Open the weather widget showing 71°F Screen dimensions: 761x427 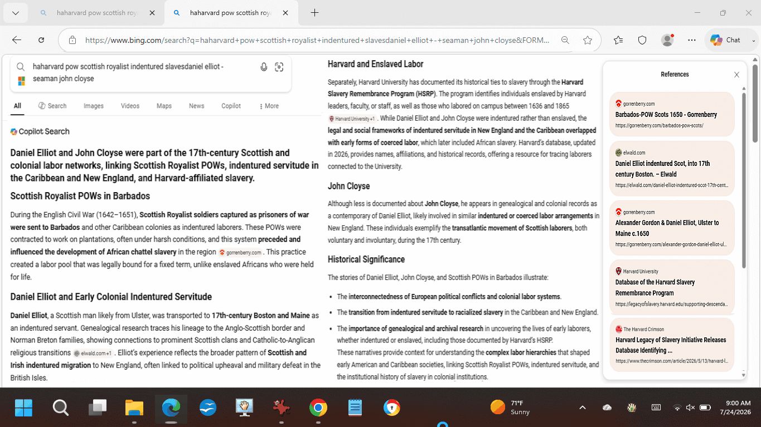tap(510, 408)
